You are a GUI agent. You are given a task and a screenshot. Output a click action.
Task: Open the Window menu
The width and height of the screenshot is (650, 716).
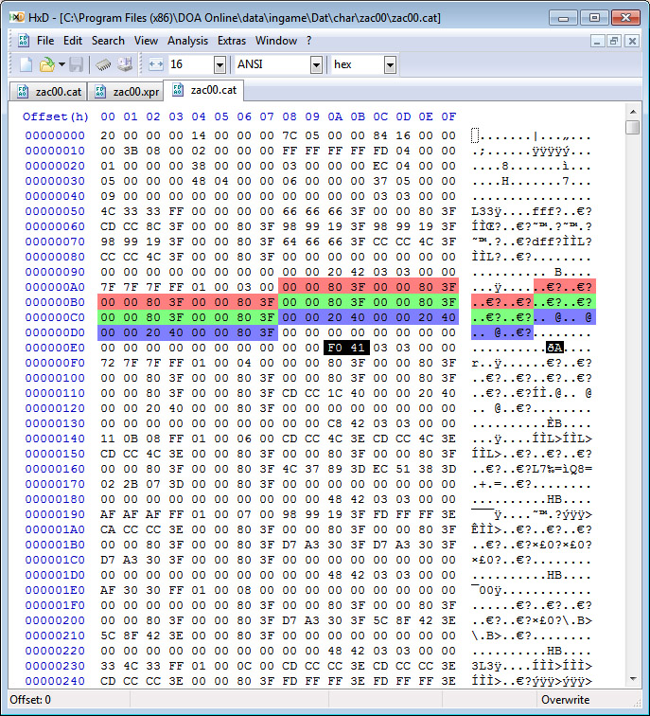276,41
